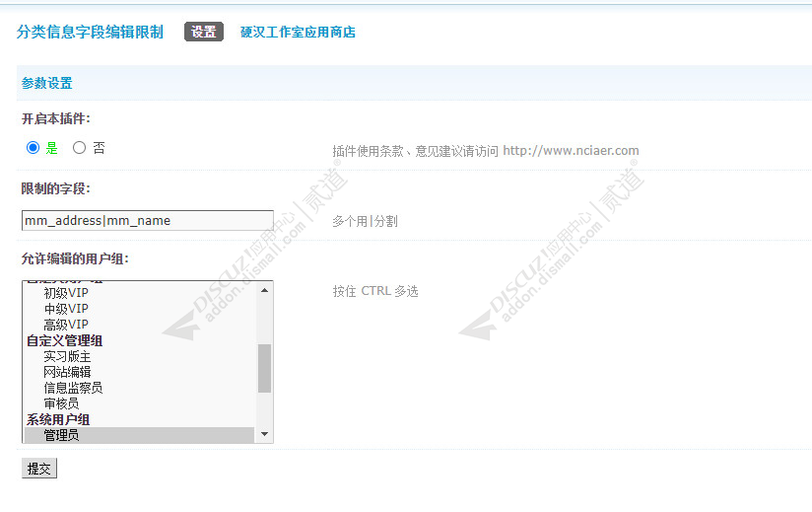The image size is (812, 512).
Task: Click the http://www.nciaer.com URL text
Action: tap(571, 151)
